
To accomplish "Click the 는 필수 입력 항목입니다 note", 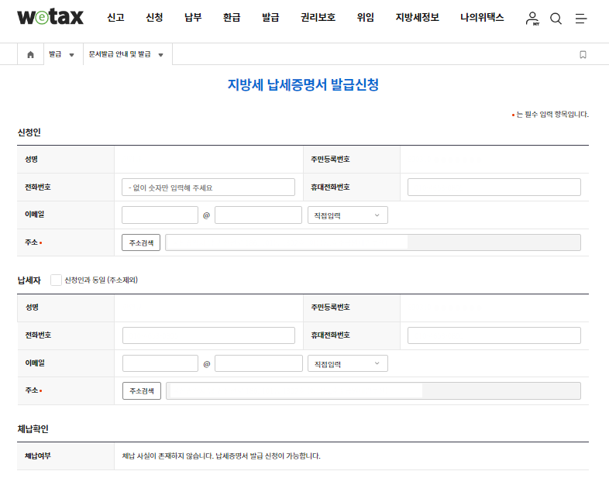I will 552,114.
